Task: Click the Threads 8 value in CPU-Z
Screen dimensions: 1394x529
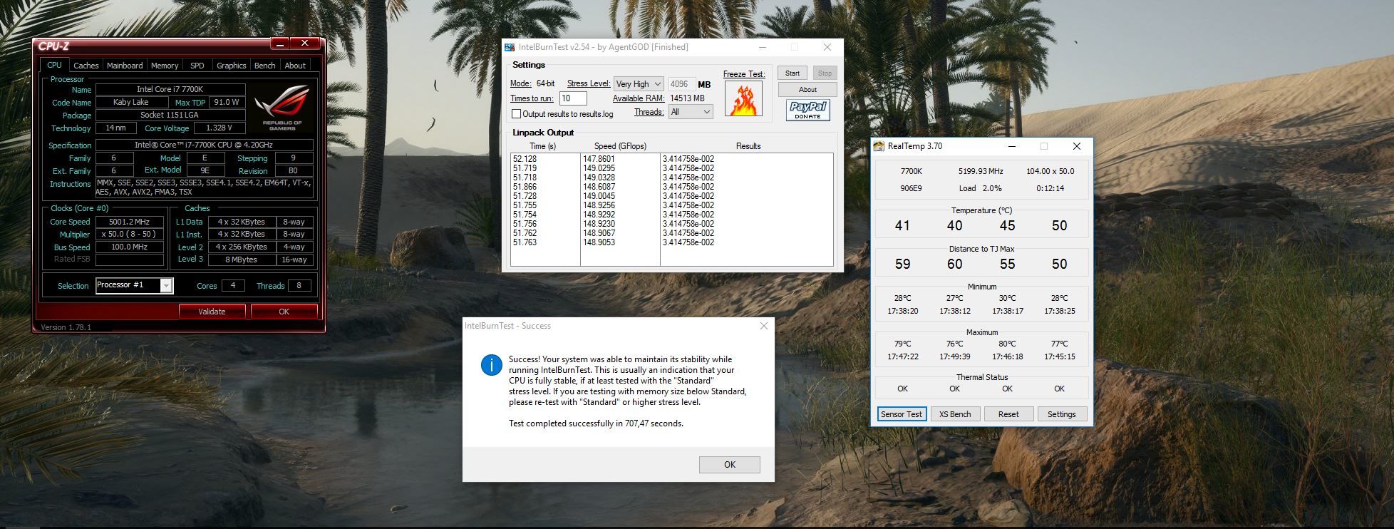Action: [x=300, y=286]
